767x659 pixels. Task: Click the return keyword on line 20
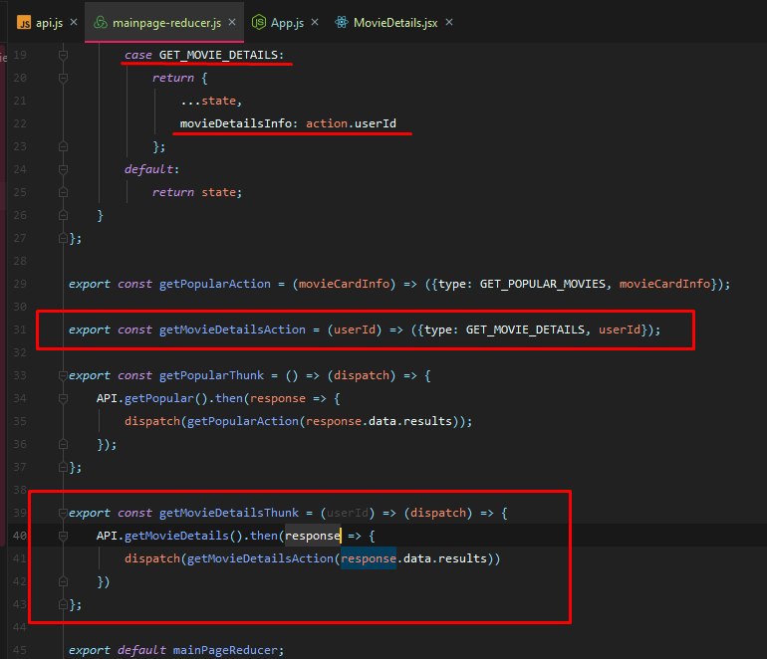(173, 78)
